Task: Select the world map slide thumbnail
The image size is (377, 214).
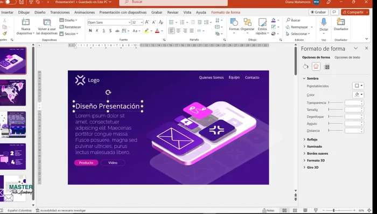Action: tap(13, 93)
